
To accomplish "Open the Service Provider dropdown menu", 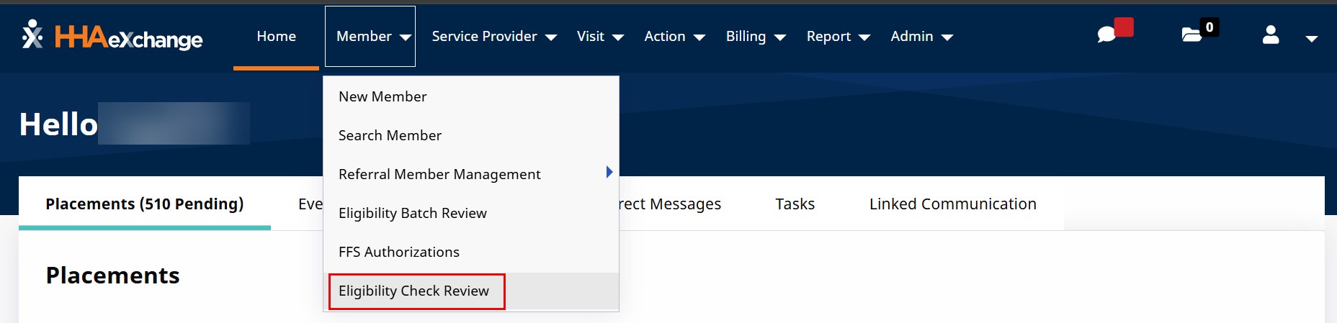I will 493,37.
